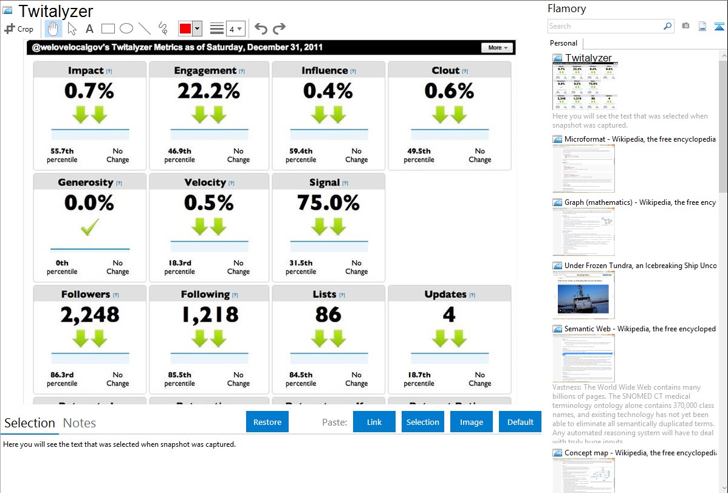Click the help icon beside Engagement
Image resolution: width=728 pixels, height=493 pixels.
242,71
